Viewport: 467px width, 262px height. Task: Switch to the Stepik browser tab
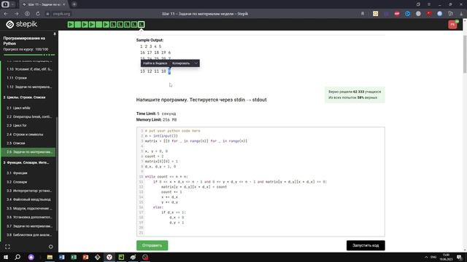coord(44,4)
